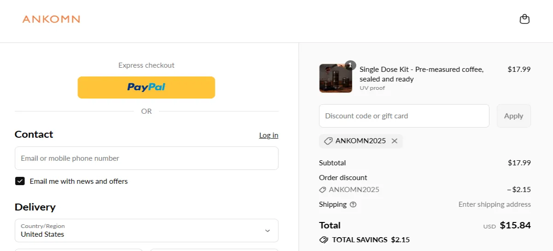The width and height of the screenshot is (553, 251).
Task: Click the shipping help question mark icon
Action: (353, 204)
